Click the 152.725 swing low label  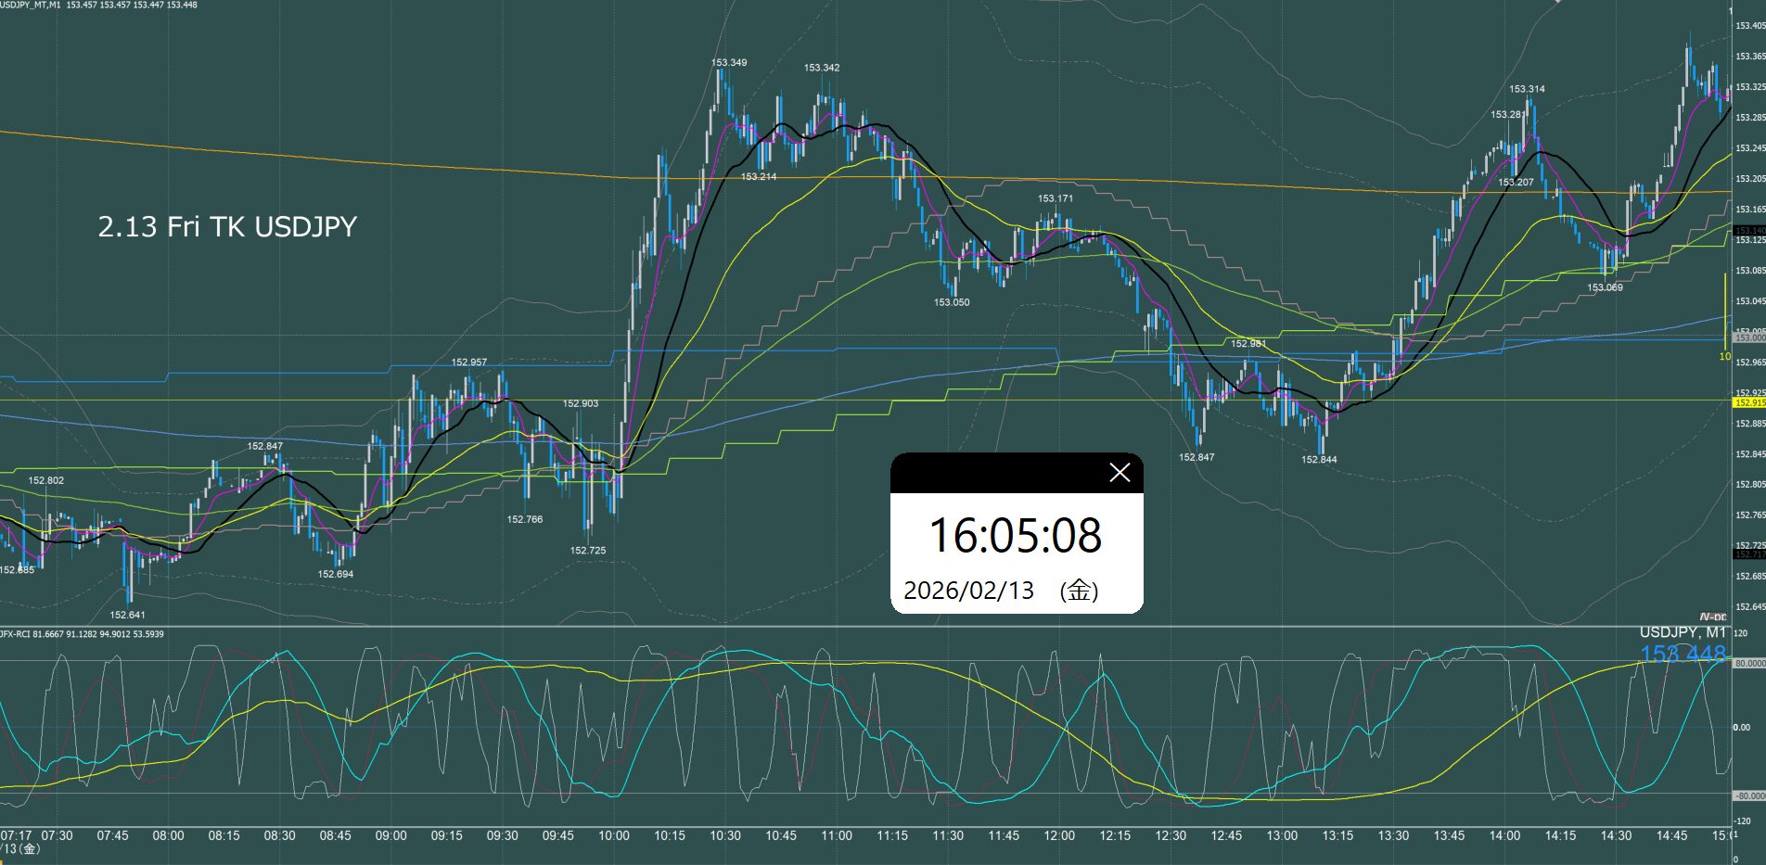coord(587,551)
